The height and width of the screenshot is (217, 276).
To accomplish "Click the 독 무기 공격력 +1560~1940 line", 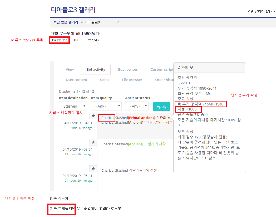I will 200,104.
